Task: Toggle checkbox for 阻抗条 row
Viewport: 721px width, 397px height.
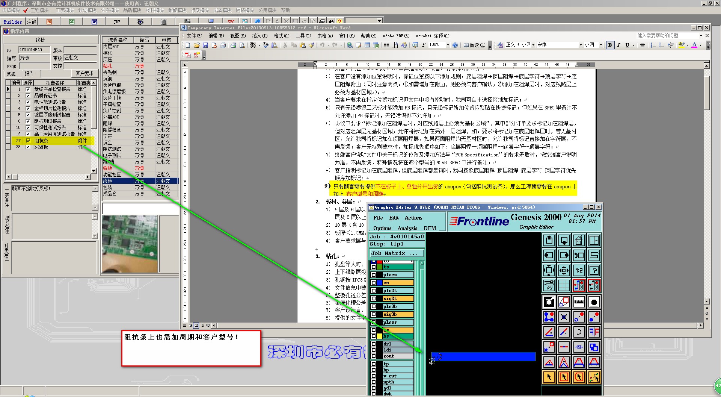Action: 28,141
